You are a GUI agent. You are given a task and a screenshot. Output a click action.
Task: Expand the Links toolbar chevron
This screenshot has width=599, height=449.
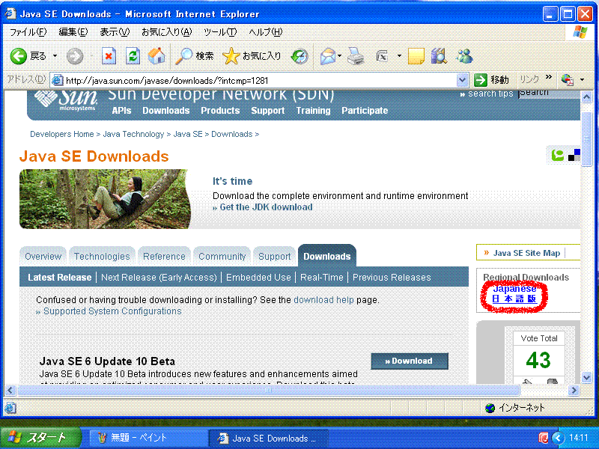[x=549, y=77]
